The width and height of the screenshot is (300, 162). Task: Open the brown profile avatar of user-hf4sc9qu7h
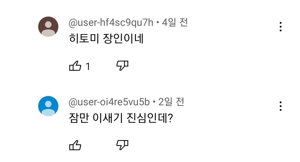48,27
